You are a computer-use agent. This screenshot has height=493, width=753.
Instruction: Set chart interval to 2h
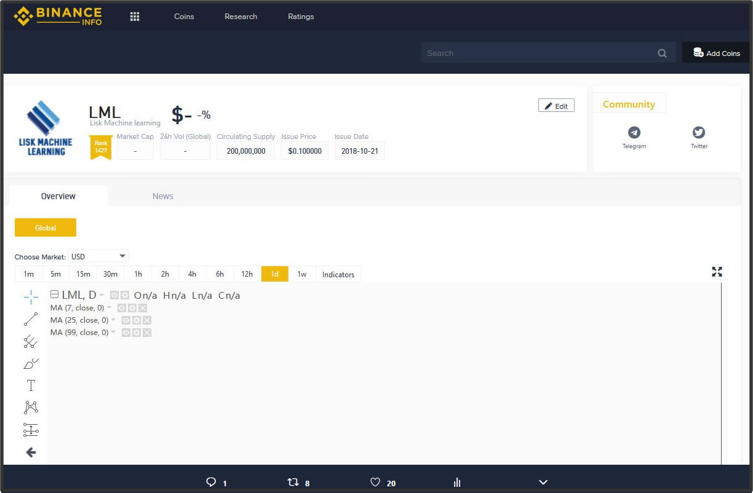[165, 274]
